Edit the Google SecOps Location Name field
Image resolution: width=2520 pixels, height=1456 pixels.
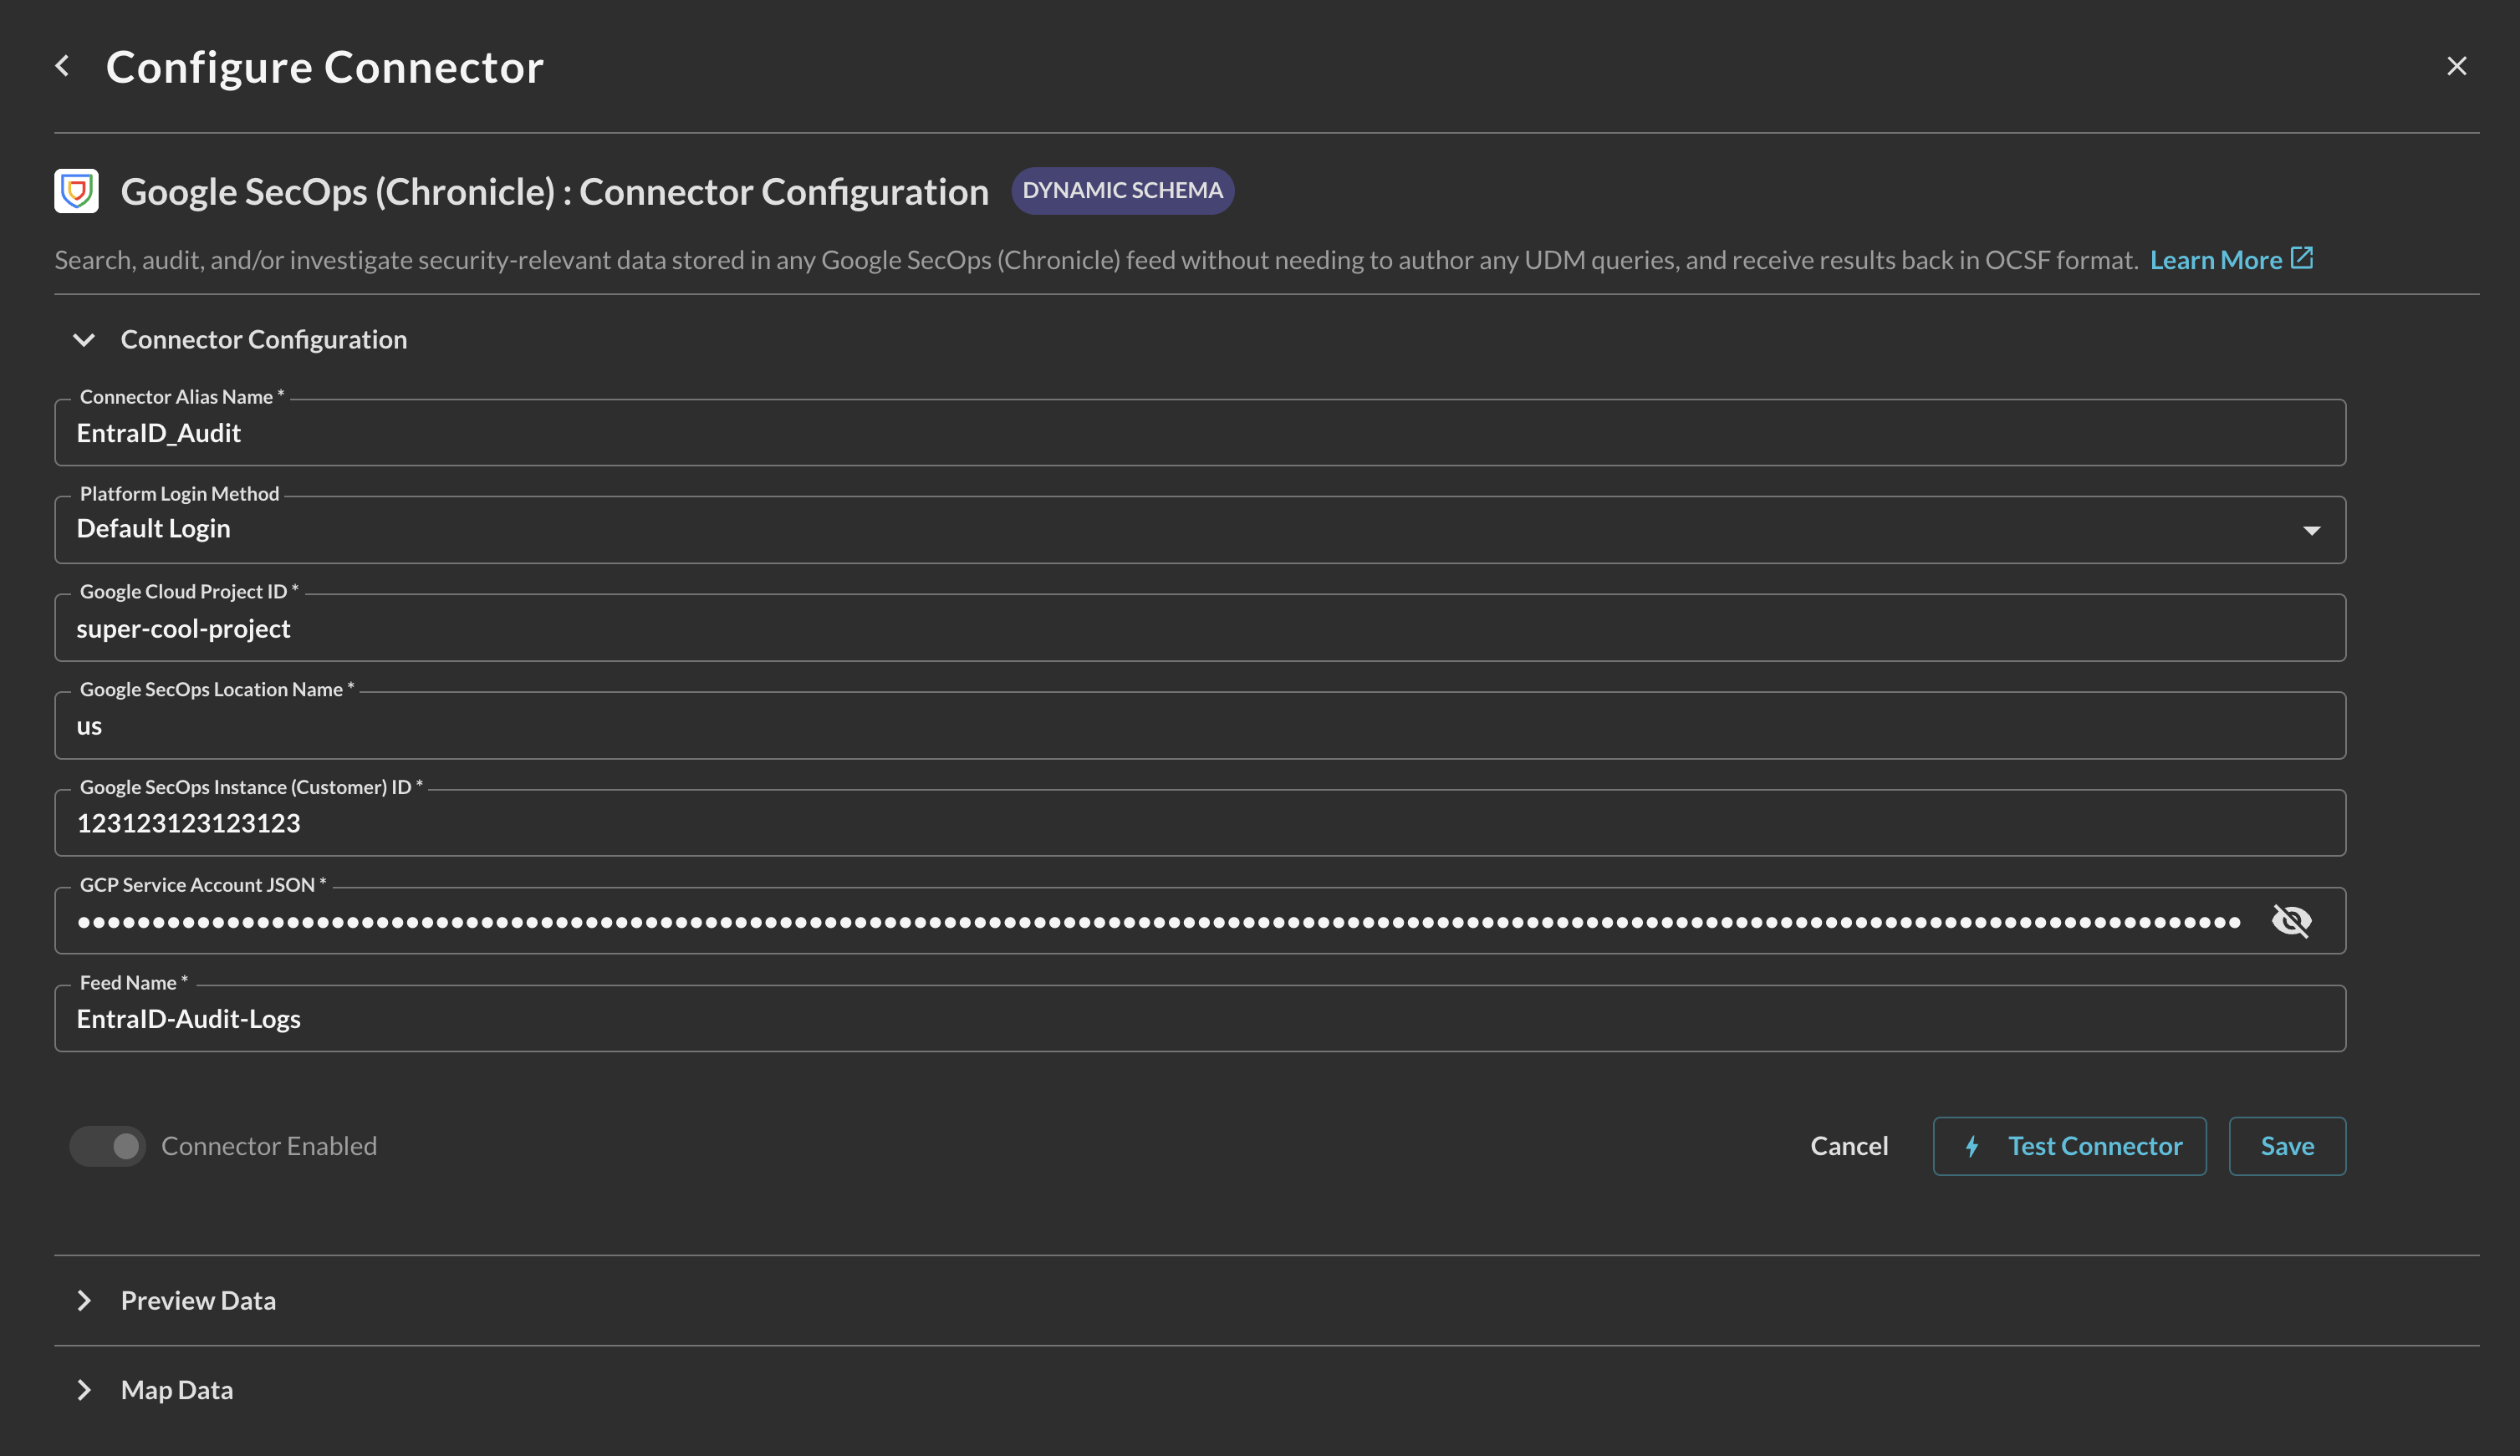click(1200, 726)
